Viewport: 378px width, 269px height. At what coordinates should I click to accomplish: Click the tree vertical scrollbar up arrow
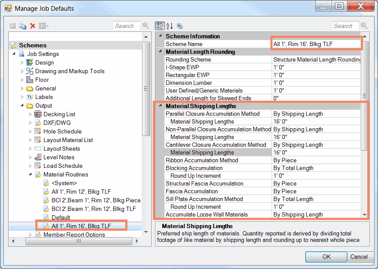(x=146, y=37)
